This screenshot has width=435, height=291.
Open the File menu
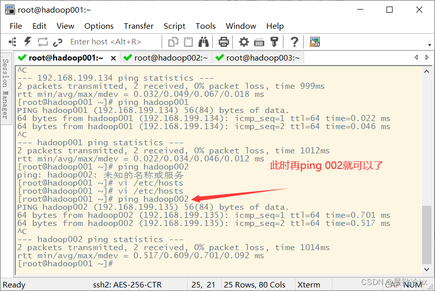pyautogui.click(x=16, y=26)
